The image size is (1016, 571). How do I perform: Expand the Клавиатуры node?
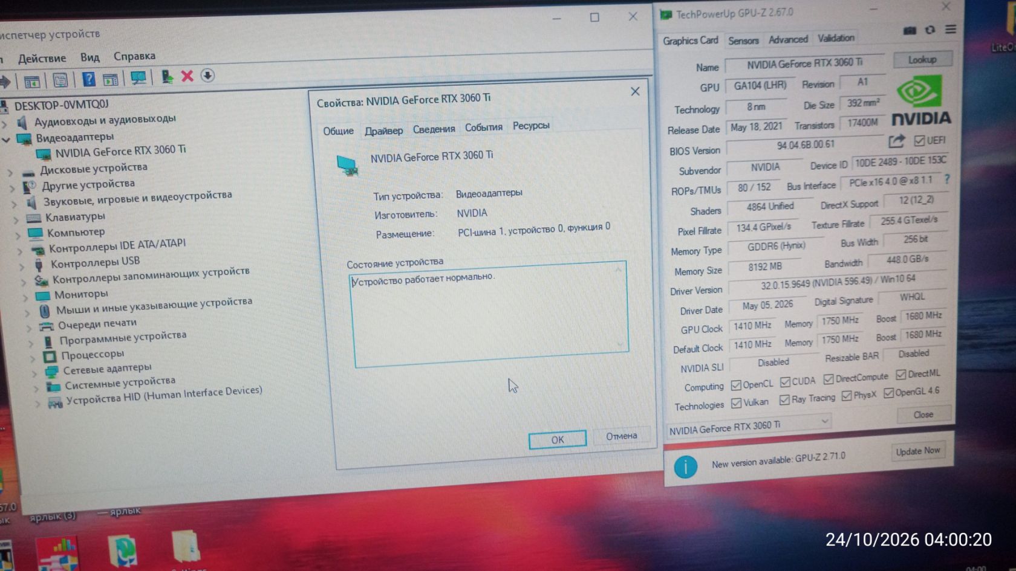(15, 220)
